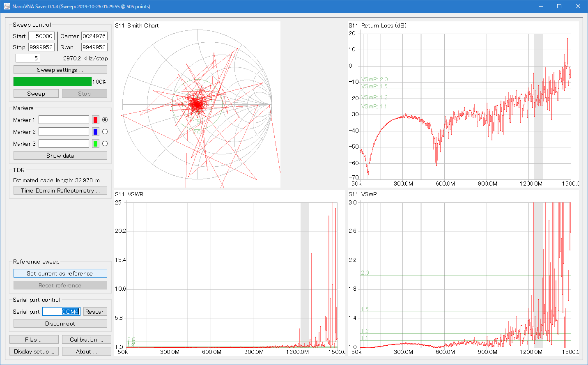Show marker data panel
The height and width of the screenshot is (365, 588).
point(60,156)
